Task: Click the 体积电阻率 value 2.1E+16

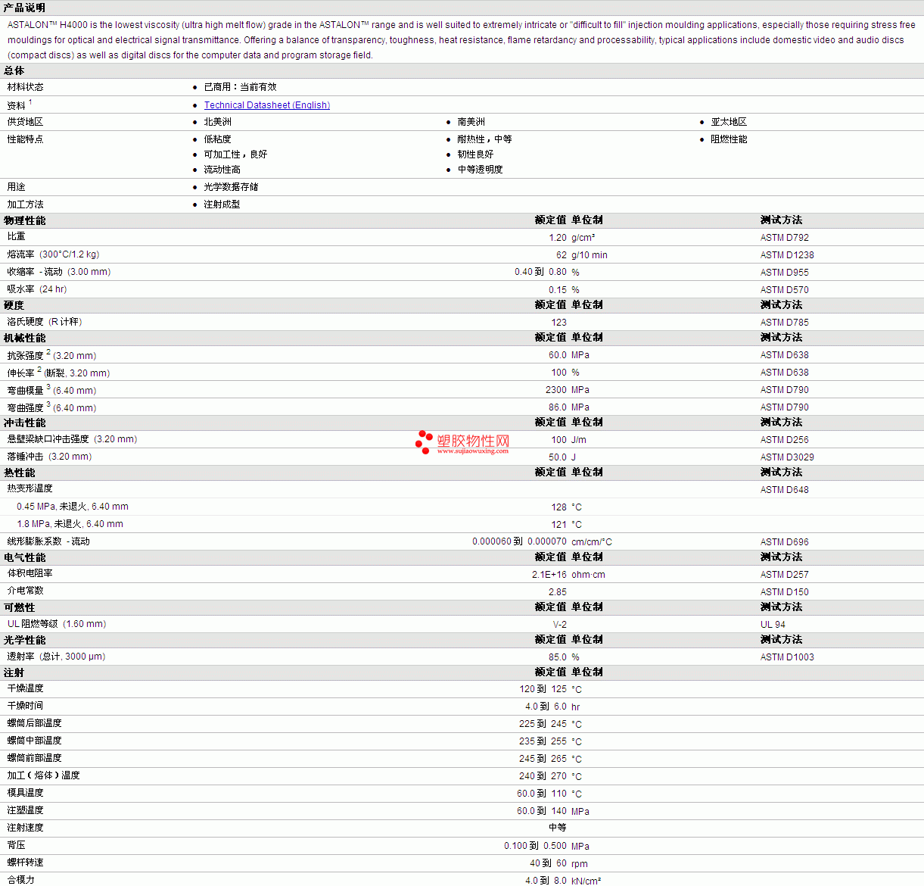Action: pyautogui.click(x=549, y=575)
